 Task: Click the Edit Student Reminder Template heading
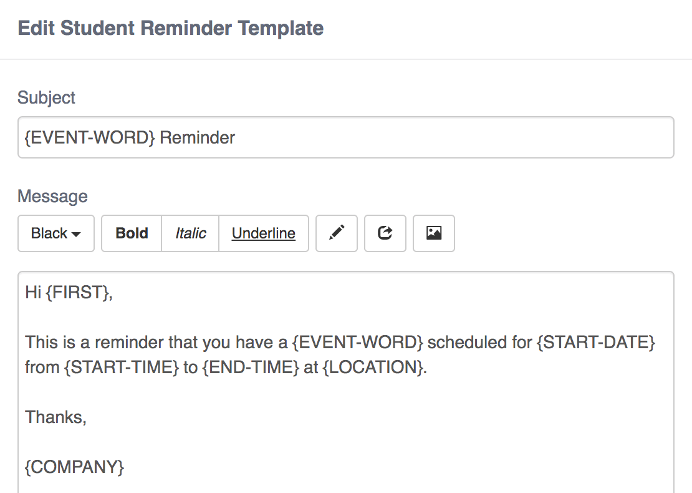click(x=170, y=28)
